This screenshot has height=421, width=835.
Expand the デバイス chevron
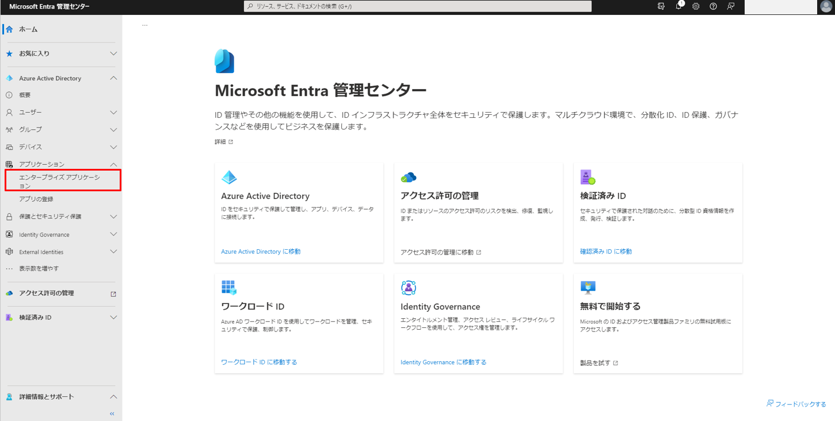point(113,147)
